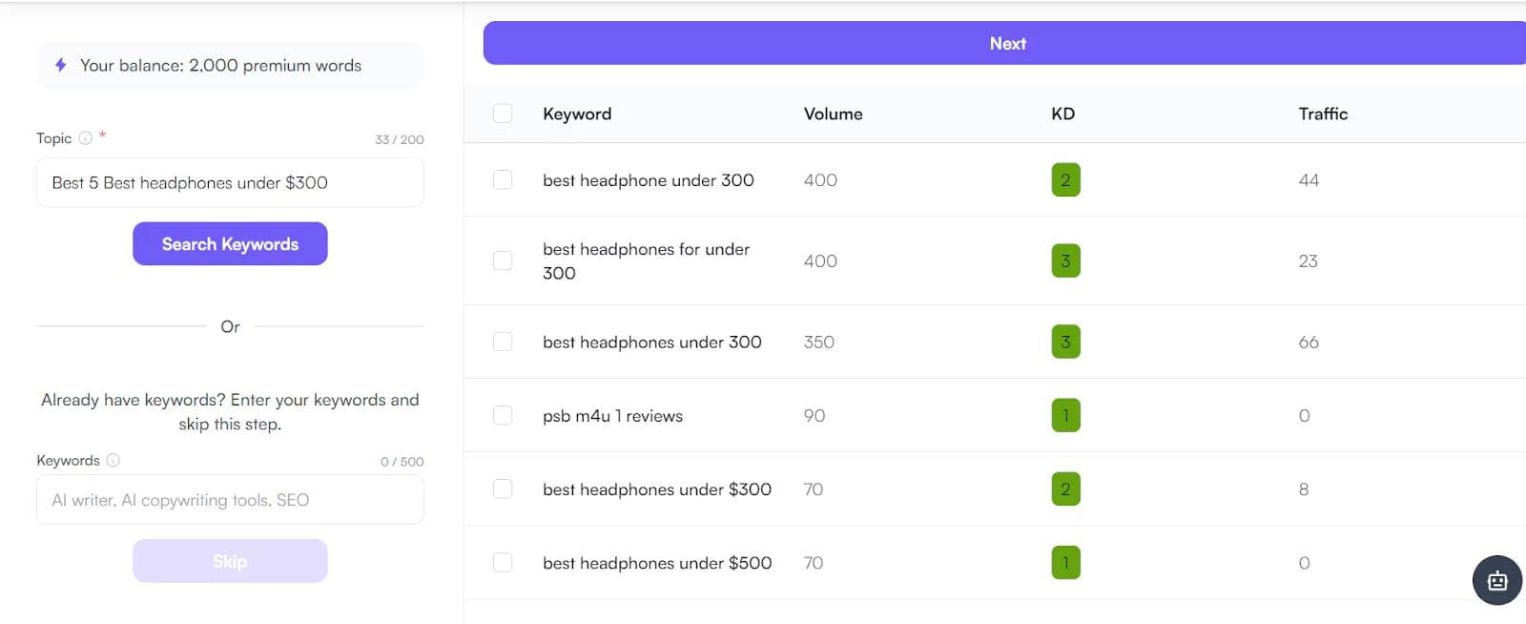
Task: Focus the Keywords input field
Action: tap(230, 500)
